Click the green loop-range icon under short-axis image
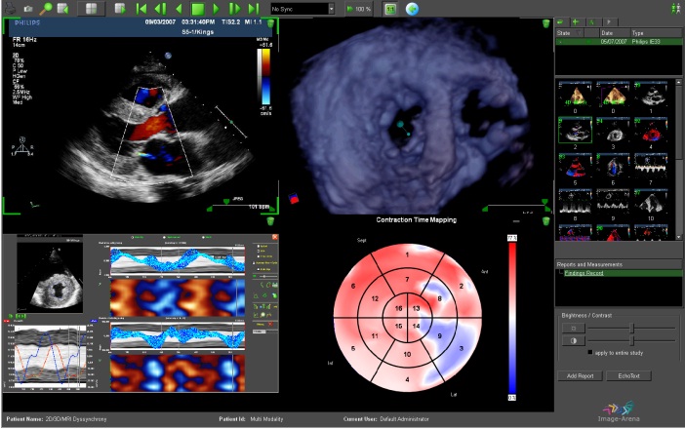 pos(20,316)
